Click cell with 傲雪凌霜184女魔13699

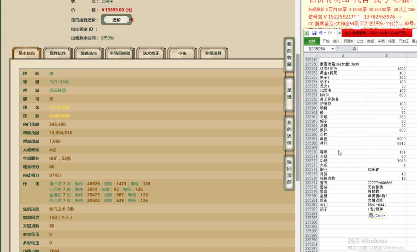339,64
